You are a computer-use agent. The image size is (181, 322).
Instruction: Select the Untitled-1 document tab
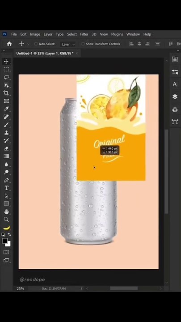coord(45,53)
